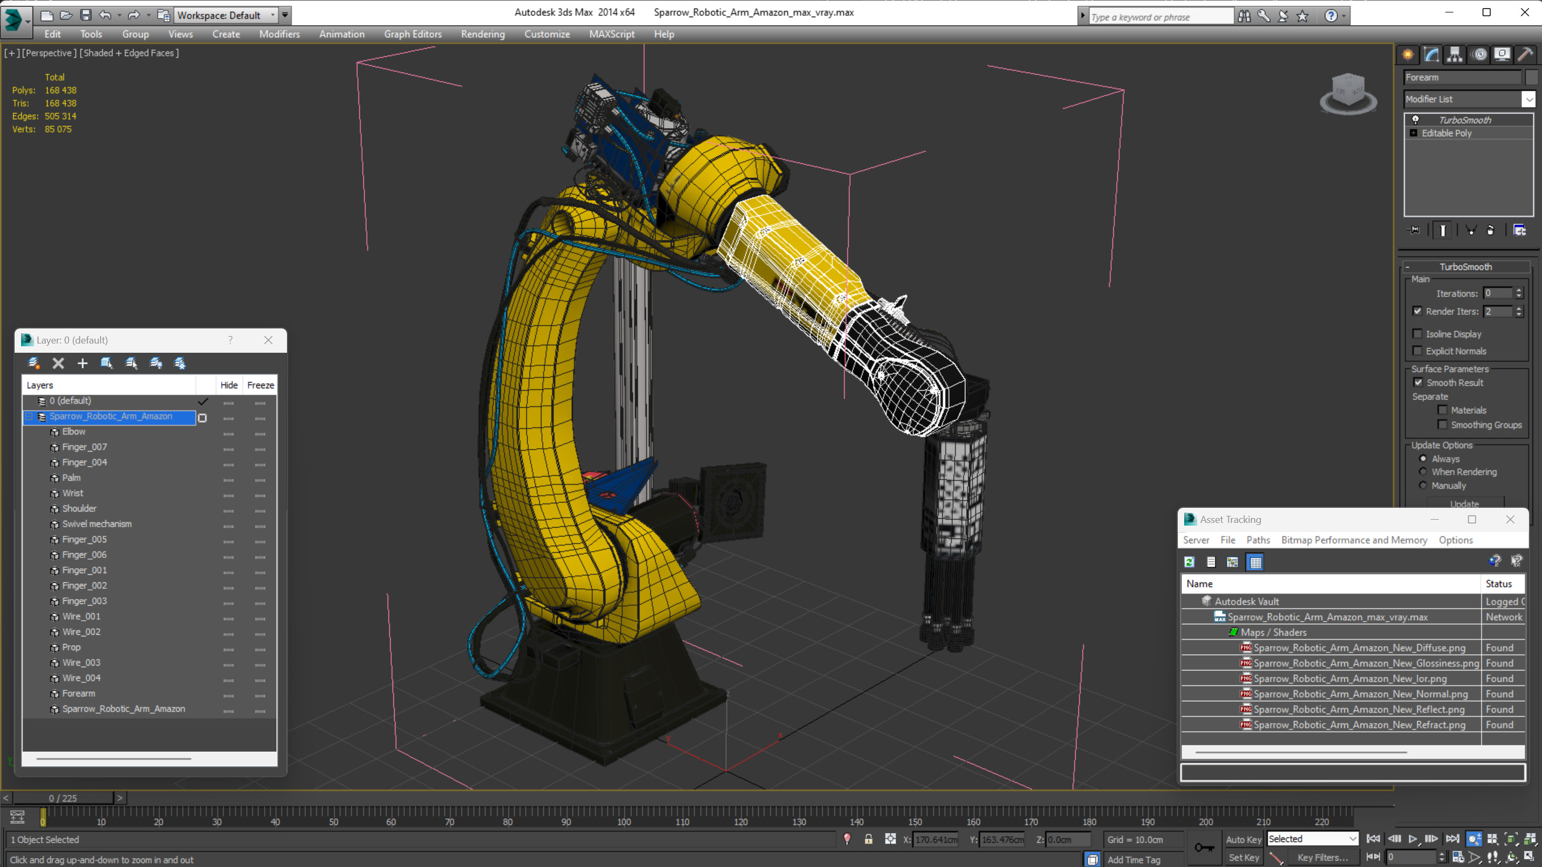Image resolution: width=1542 pixels, height=867 pixels.
Task: Click the Update button in TurboSmooth
Action: coord(1465,504)
